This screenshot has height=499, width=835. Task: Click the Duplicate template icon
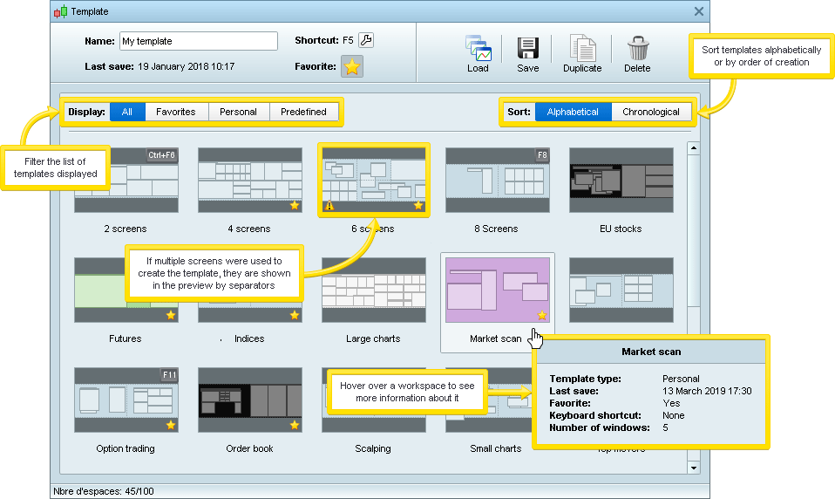coord(581,49)
